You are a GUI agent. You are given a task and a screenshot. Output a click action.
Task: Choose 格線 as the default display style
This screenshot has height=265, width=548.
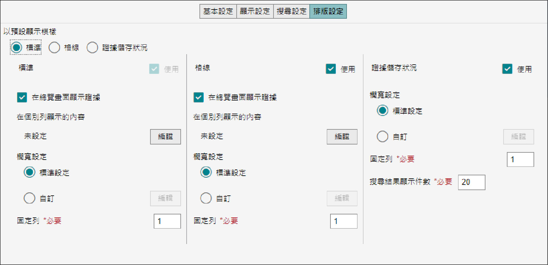coord(54,48)
